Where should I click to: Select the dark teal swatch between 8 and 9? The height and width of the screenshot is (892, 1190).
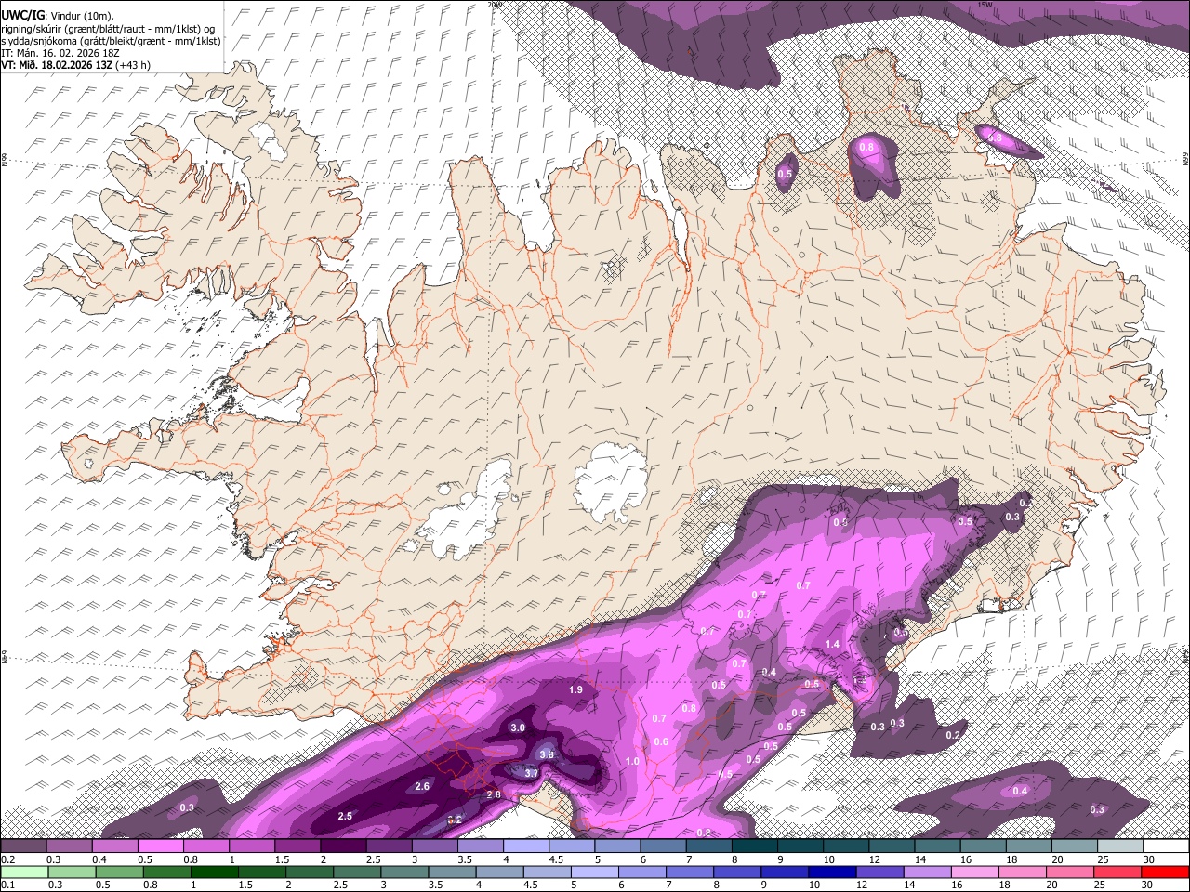point(754,846)
